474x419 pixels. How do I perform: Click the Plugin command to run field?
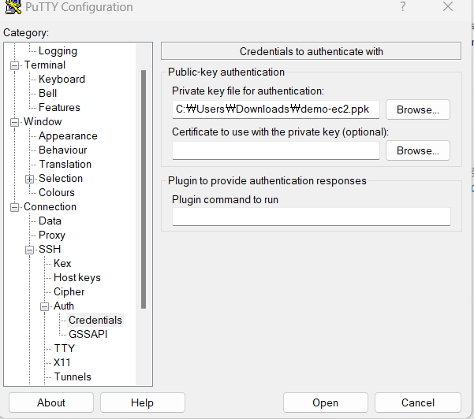click(x=312, y=217)
